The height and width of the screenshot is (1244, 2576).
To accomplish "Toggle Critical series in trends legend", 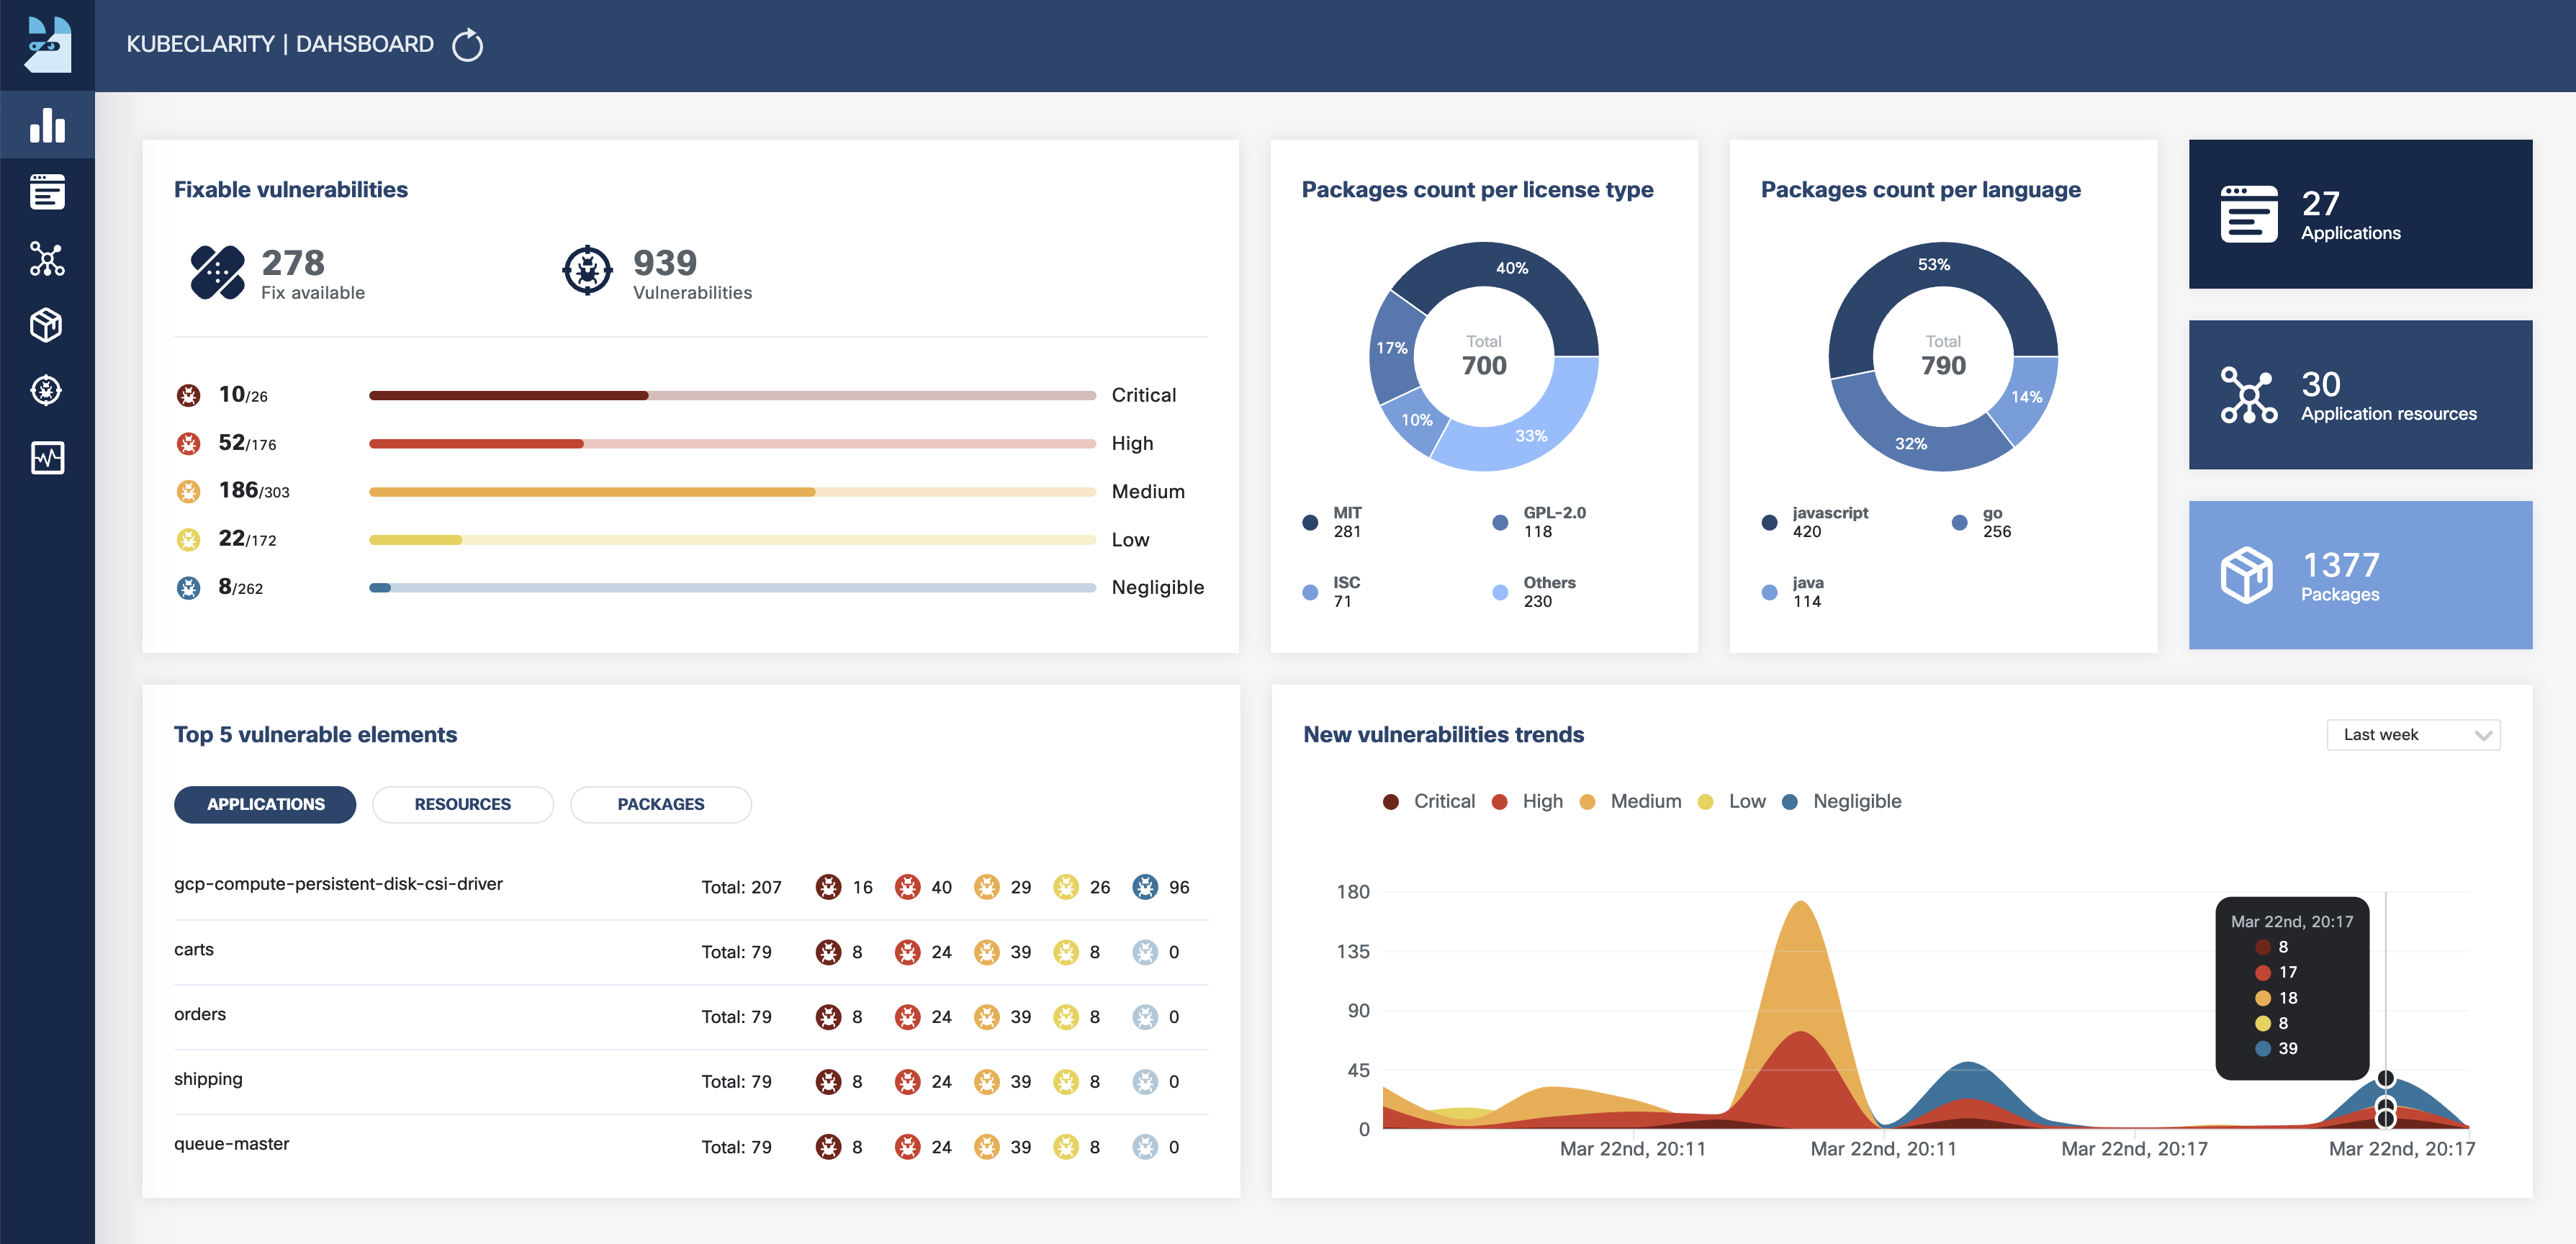I will point(1429,801).
